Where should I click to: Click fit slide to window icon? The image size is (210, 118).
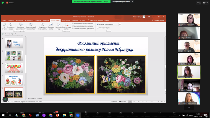[x=165, y=102]
